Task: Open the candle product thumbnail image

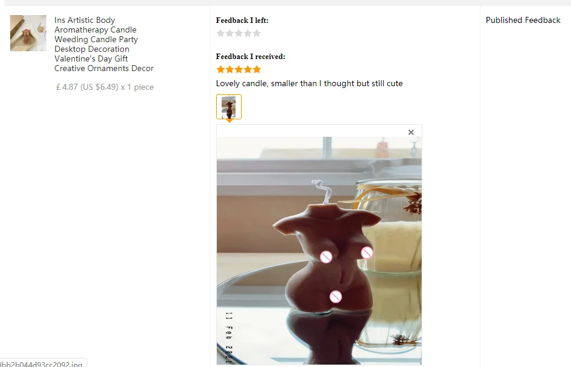Action: tap(28, 33)
